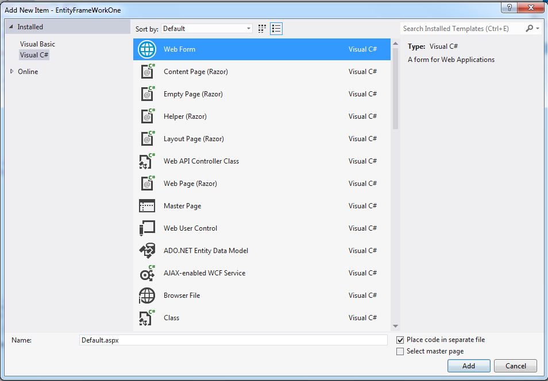This screenshot has height=381, width=548.
Task: Select Helper (Razor) template name
Action: 185,116
